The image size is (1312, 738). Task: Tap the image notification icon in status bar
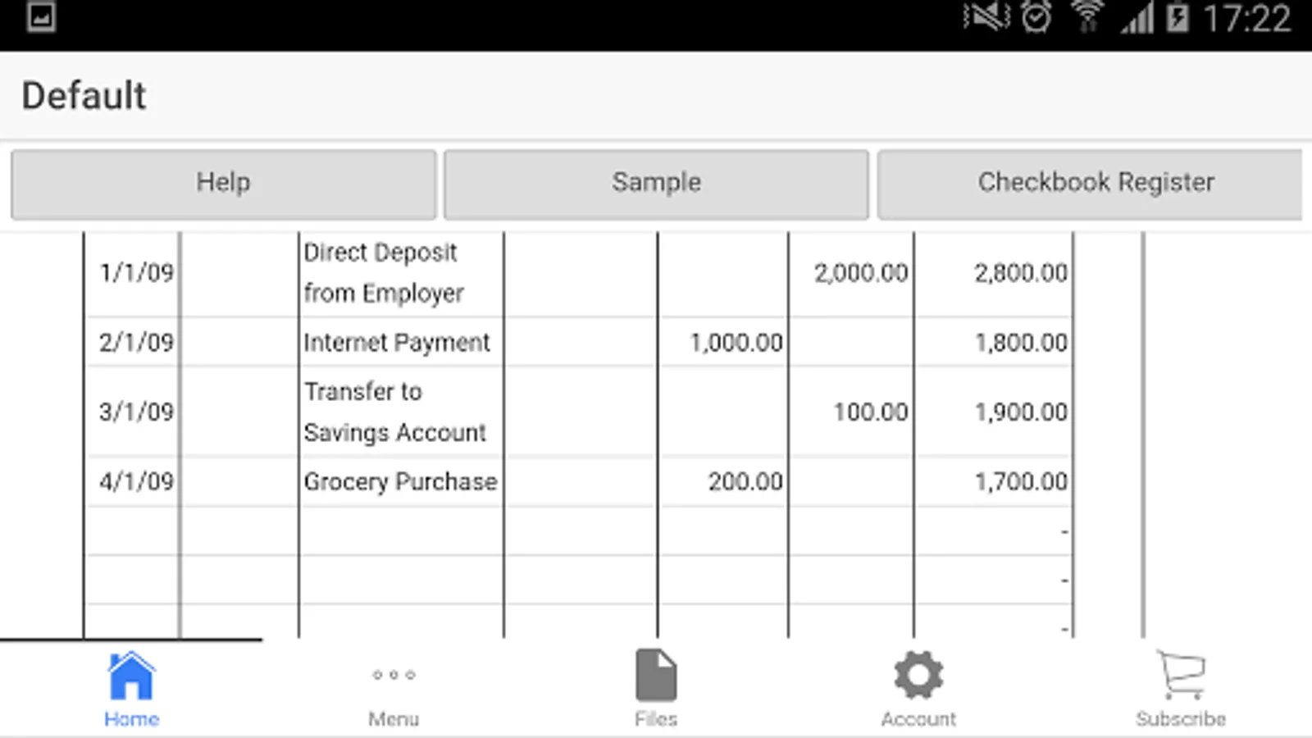click(41, 17)
